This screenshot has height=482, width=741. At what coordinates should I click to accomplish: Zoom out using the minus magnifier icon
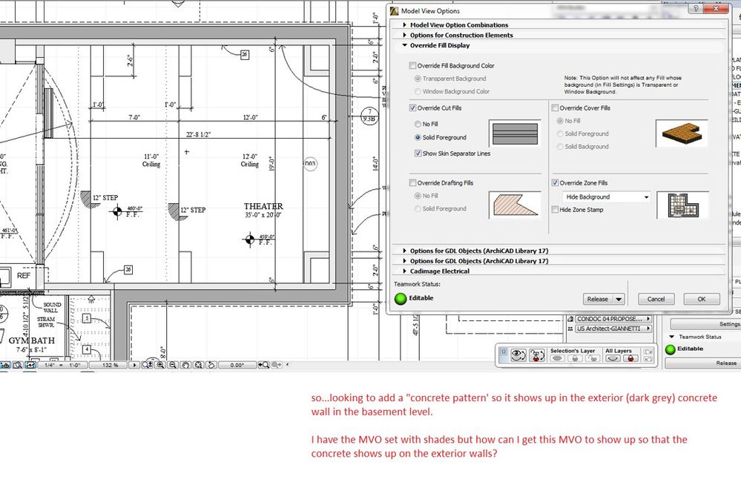tap(173, 365)
